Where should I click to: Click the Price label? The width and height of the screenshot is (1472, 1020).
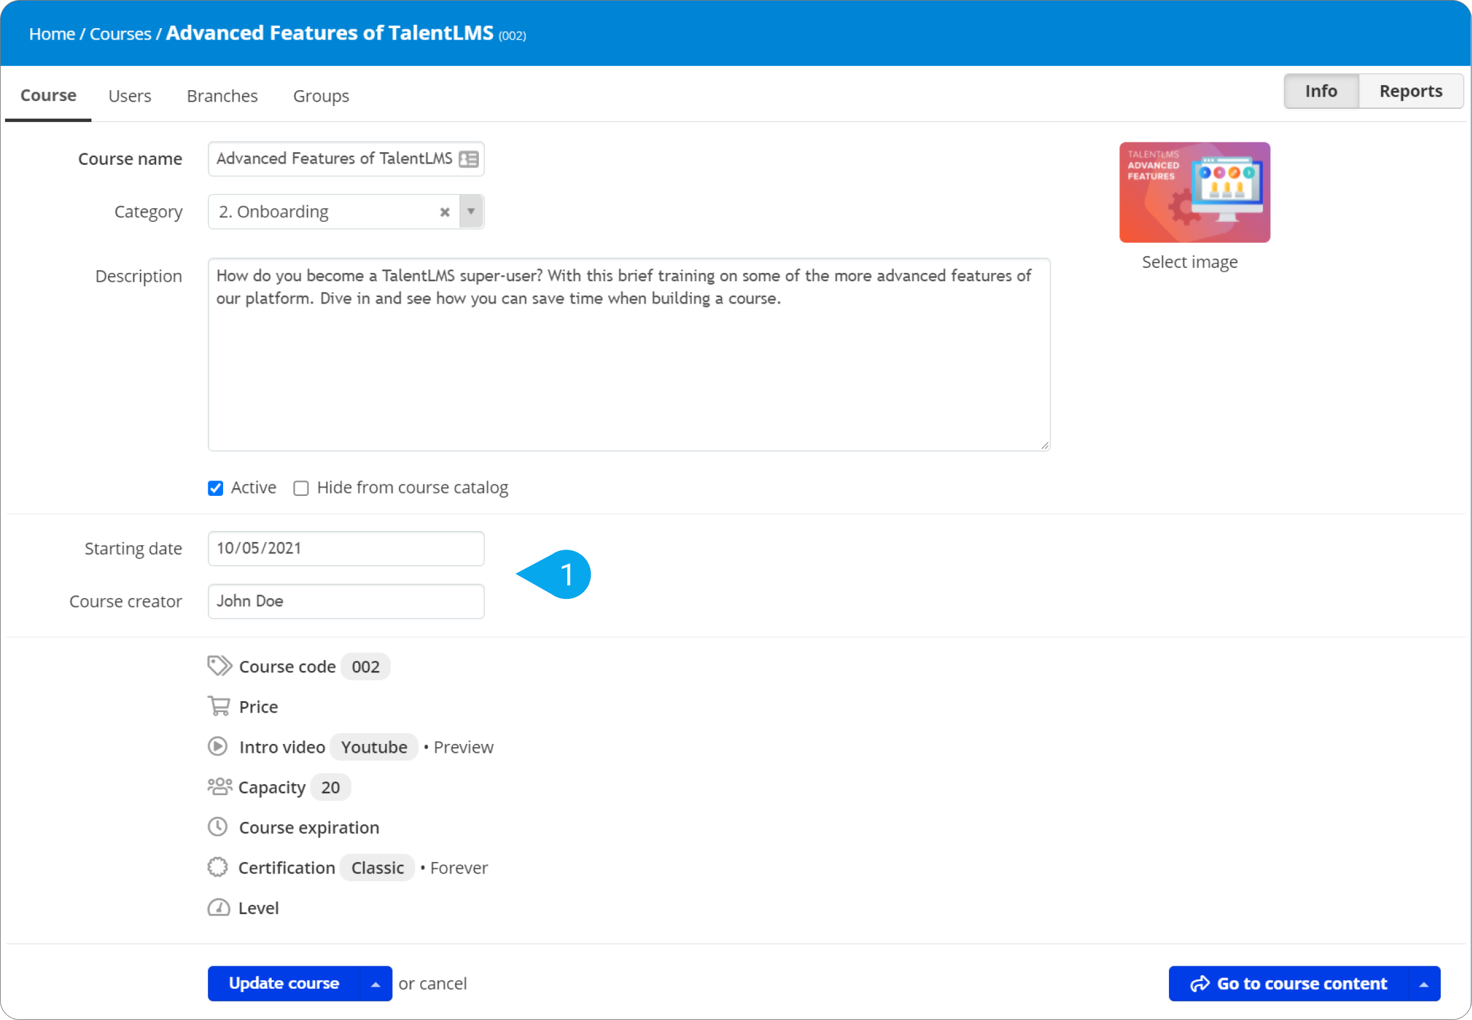pos(258,707)
